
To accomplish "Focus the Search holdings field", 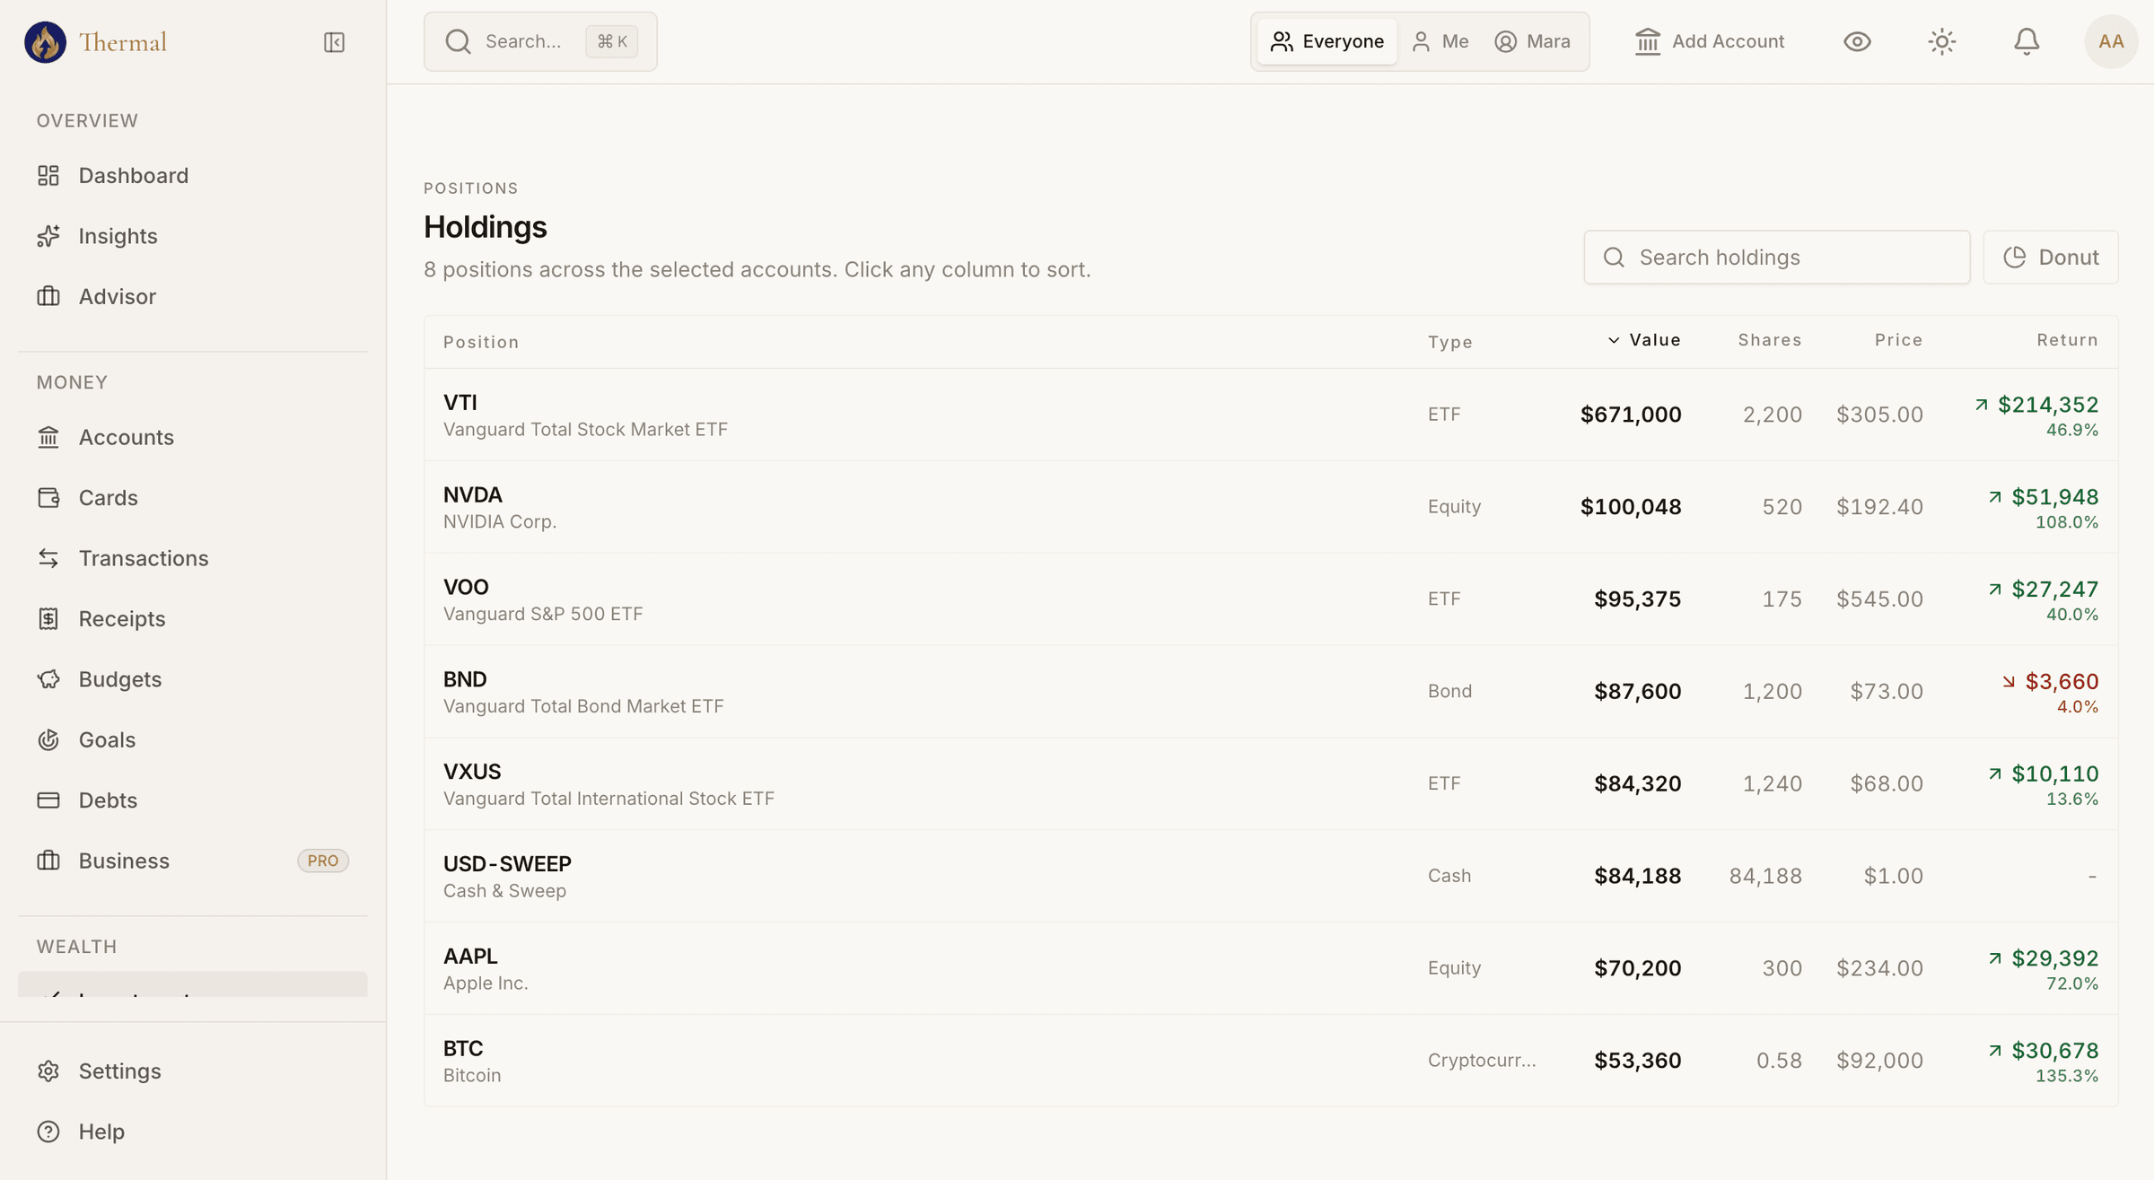I will click(x=1777, y=258).
